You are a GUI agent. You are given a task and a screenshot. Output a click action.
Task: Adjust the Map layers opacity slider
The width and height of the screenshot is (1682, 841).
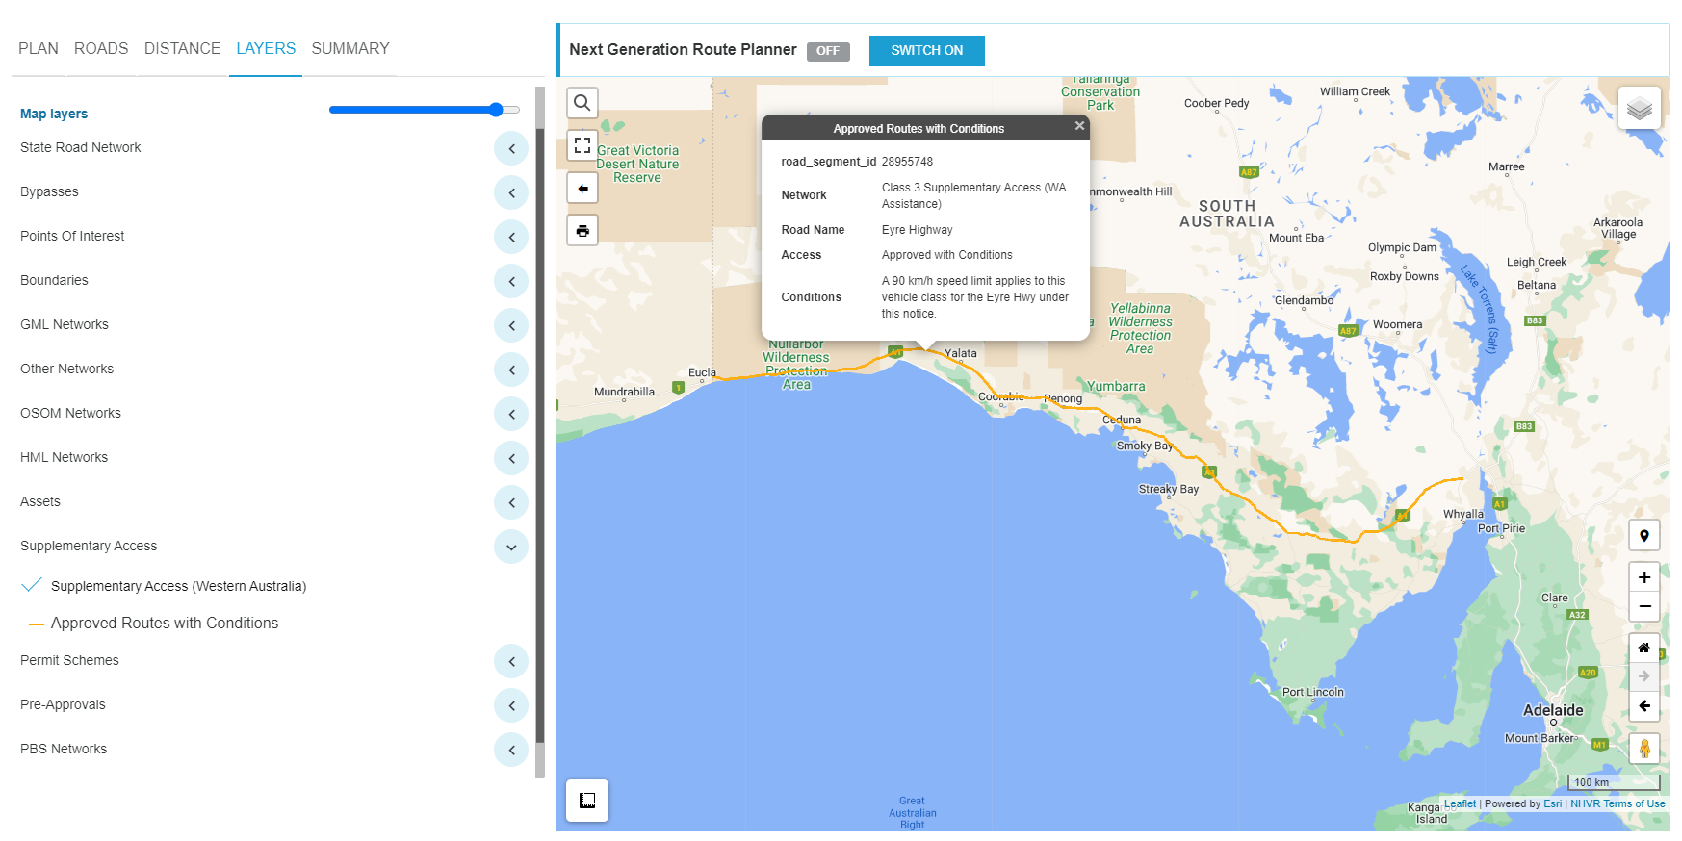point(496,110)
